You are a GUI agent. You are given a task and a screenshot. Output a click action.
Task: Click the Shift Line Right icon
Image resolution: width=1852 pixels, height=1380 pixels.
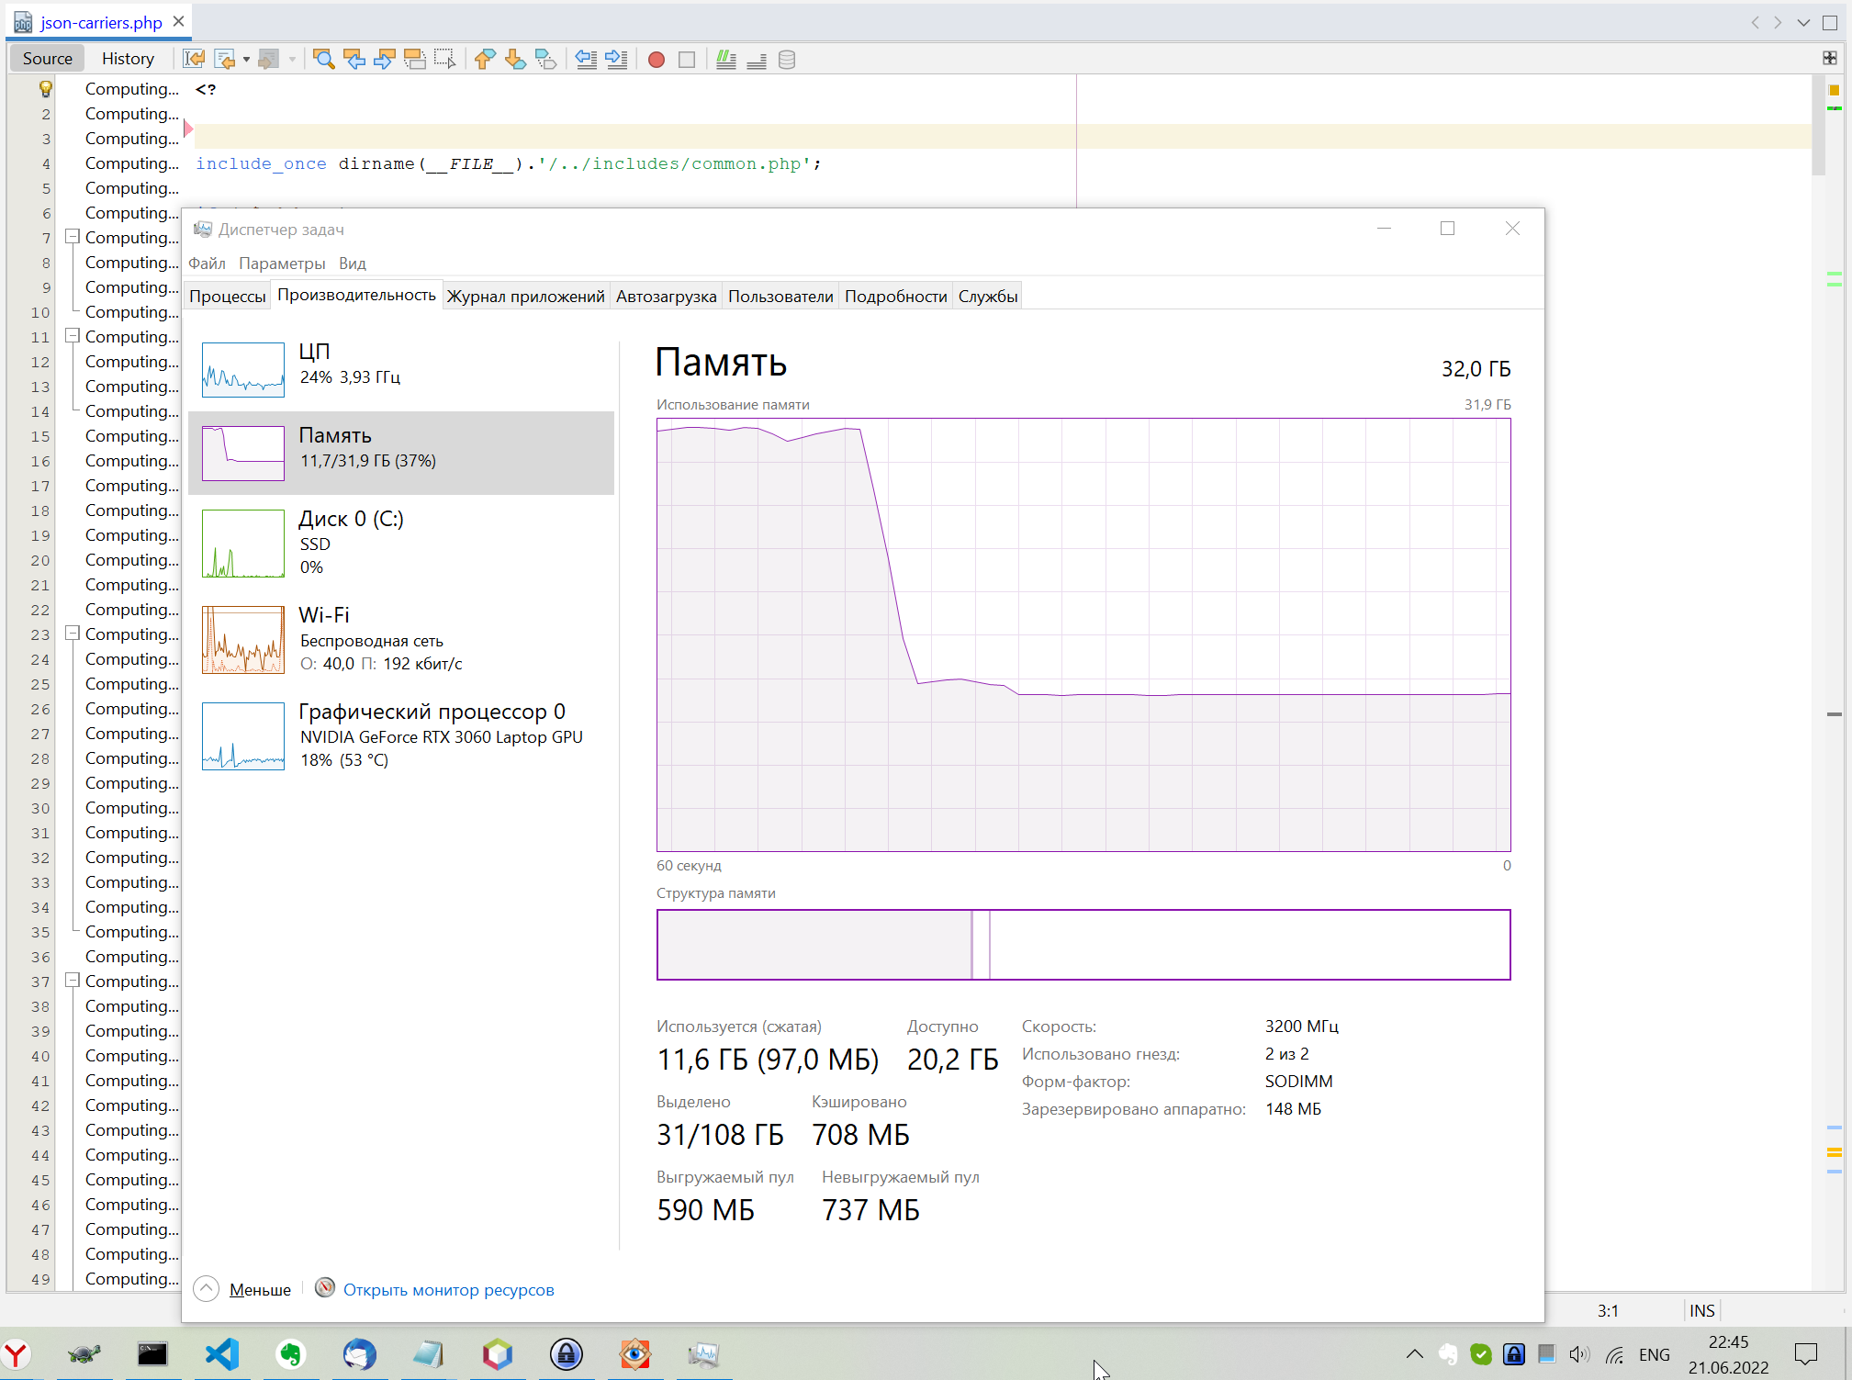click(x=617, y=60)
